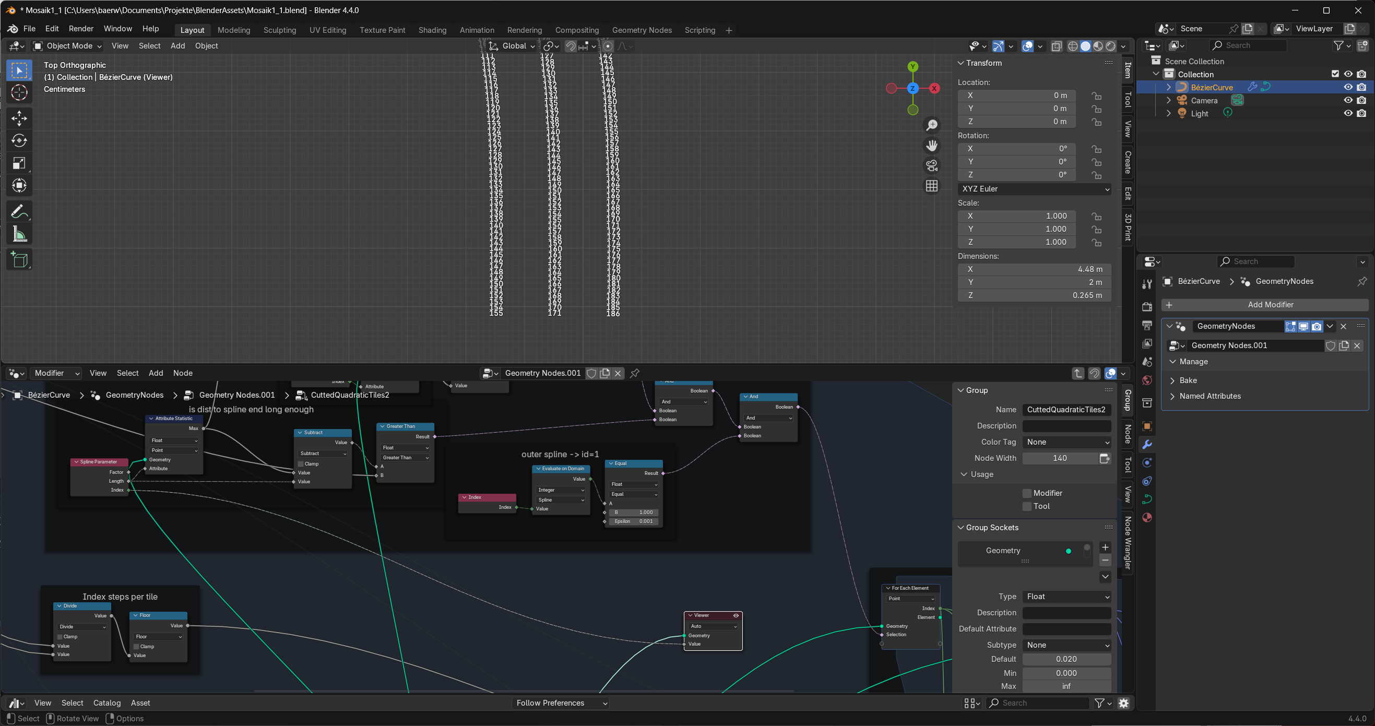Enable the Tool usage checkbox

coord(1026,506)
